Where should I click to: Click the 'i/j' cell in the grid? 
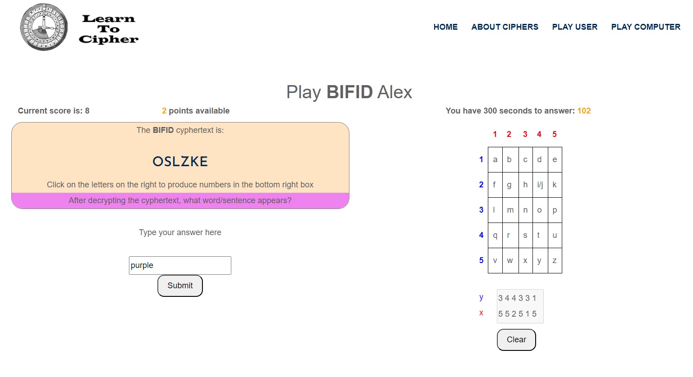pyautogui.click(x=540, y=185)
